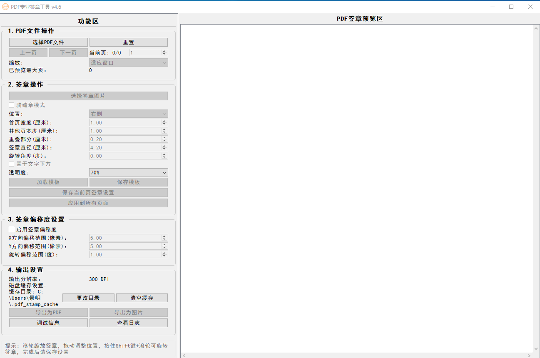Image resolution: width=540 pixels, height=358 pixels.
Task: Click 选择PDF文件 to open a PDF
Action: [48, 42]
